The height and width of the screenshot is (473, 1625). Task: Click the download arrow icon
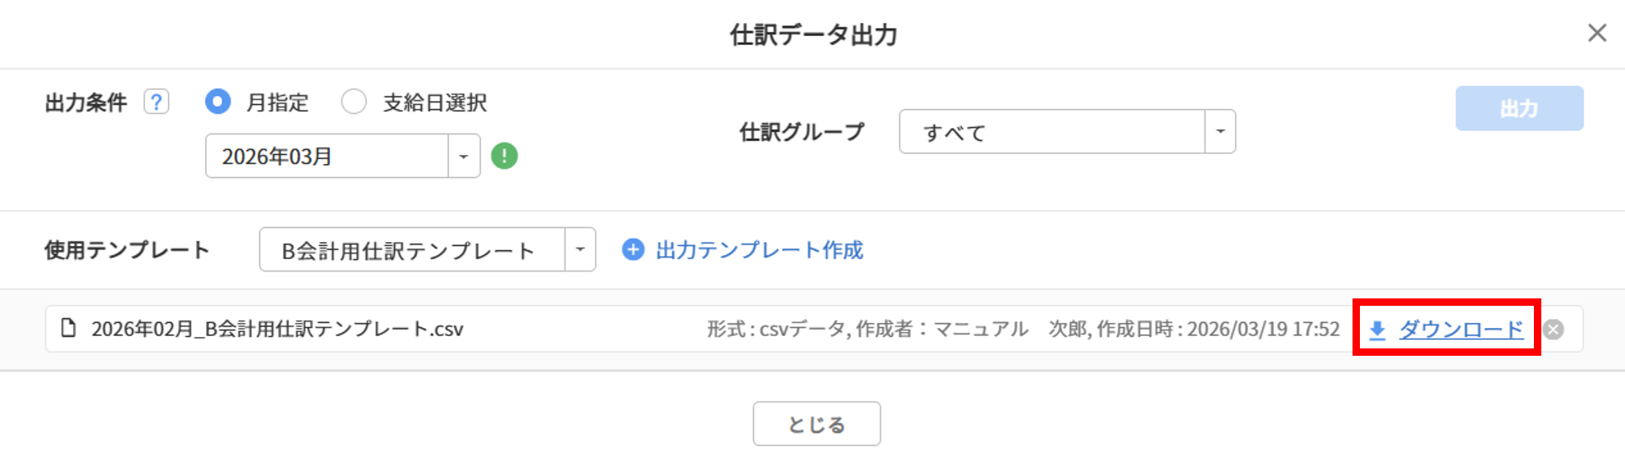[1377, 330]
